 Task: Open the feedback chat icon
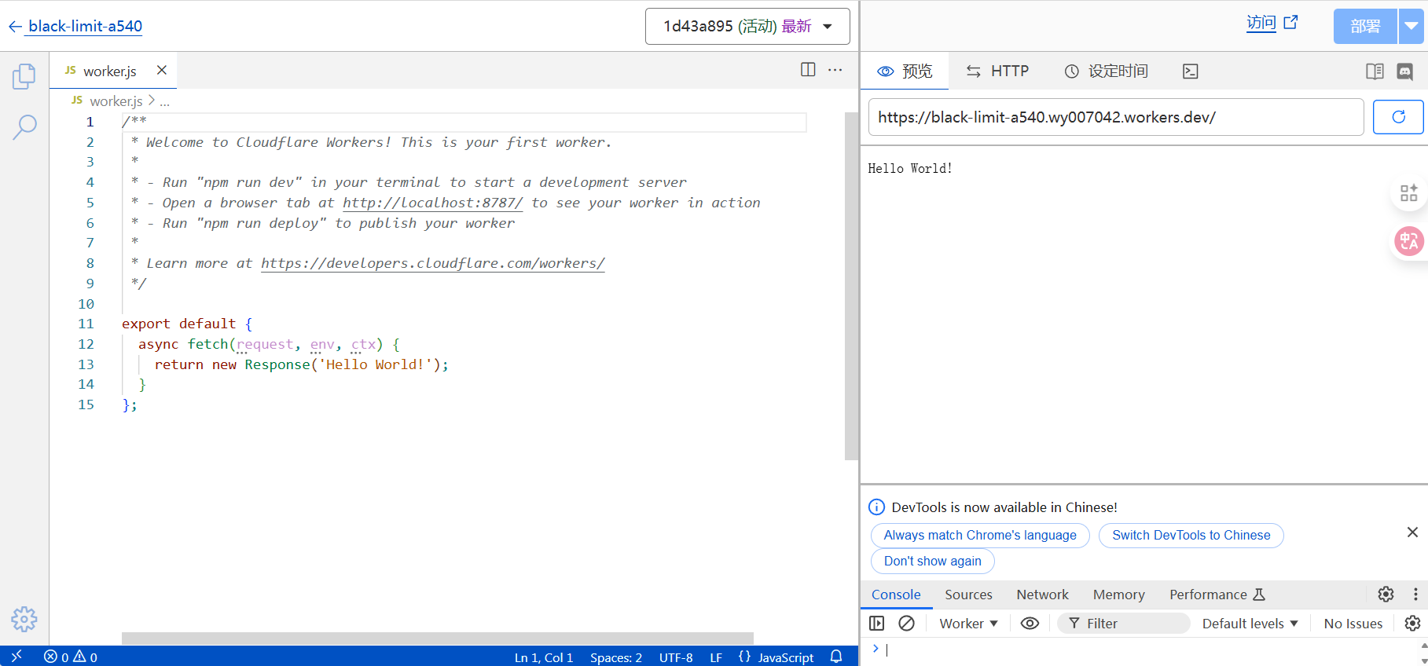point(1404,71)
